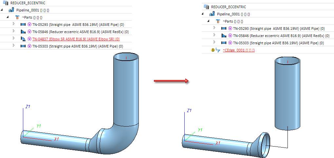The width and height of the screenshot is (334, 158).
Task: Select the ~Parts label in the Elbow SR tree
Action: coord(32,17)
